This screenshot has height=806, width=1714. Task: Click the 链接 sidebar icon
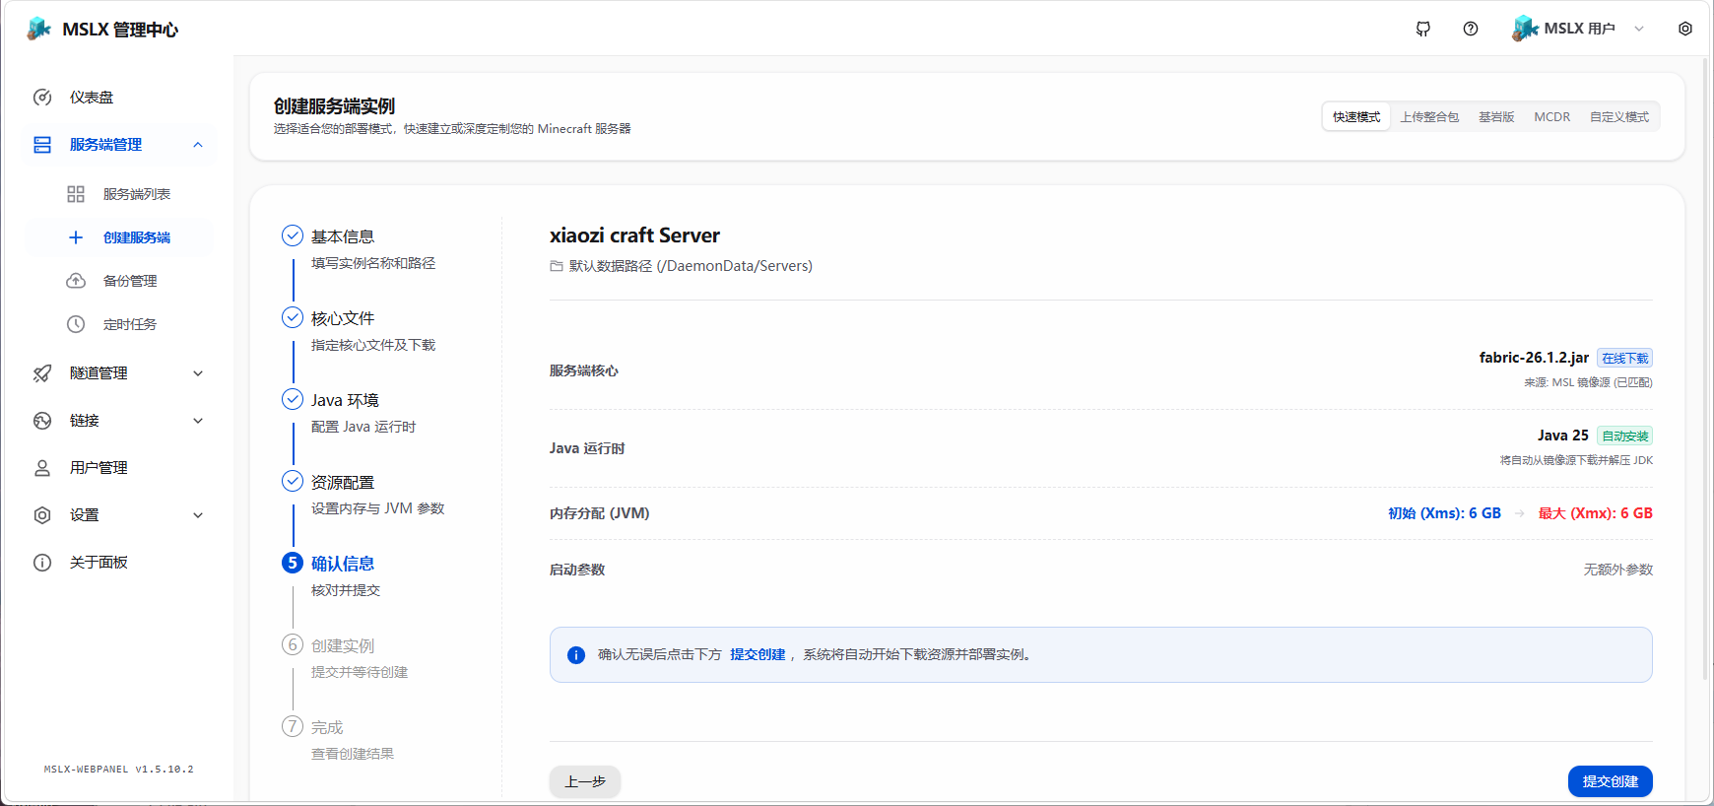point(42,421)
